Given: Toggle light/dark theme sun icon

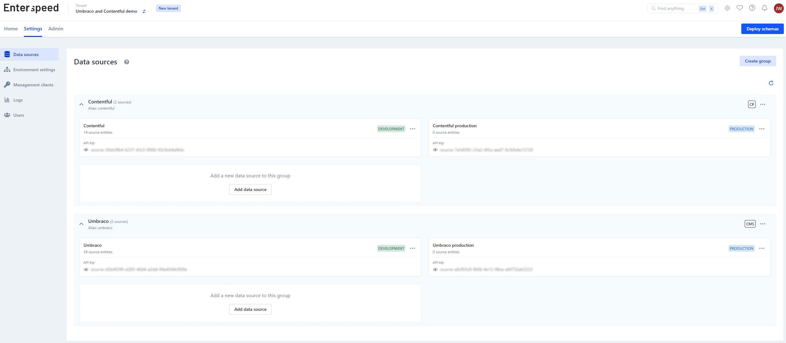Looking at the screenshot, I should pyautogui.click(x=727, y=8).
